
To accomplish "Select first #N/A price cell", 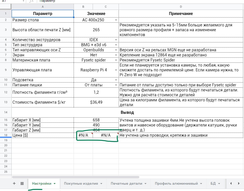I will (x=83, y=135).
